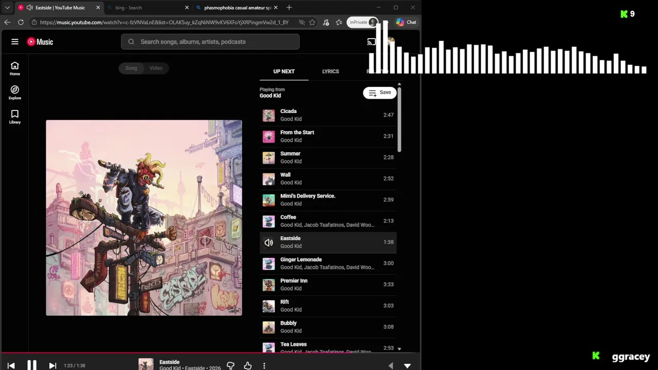Click the 1:23 / 1:38 time display
658x370 pixels.
point(75,365)
